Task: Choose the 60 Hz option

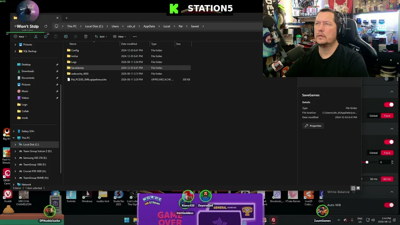Action: click(x=387, y=179)
